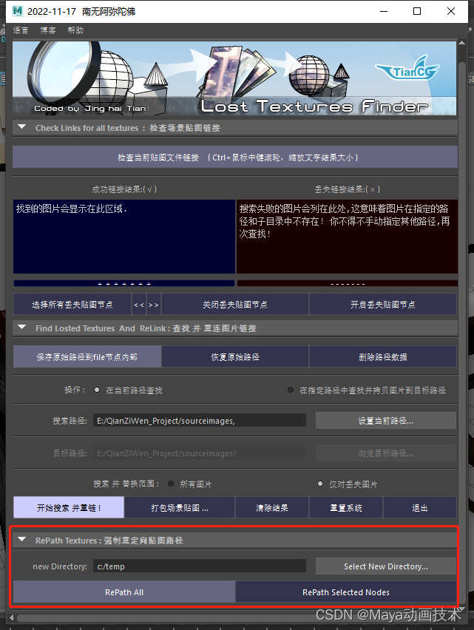Click 关闭丢失贴图节点 button
Viewport: 474px width, 630px height.
[x=235, y=305]
